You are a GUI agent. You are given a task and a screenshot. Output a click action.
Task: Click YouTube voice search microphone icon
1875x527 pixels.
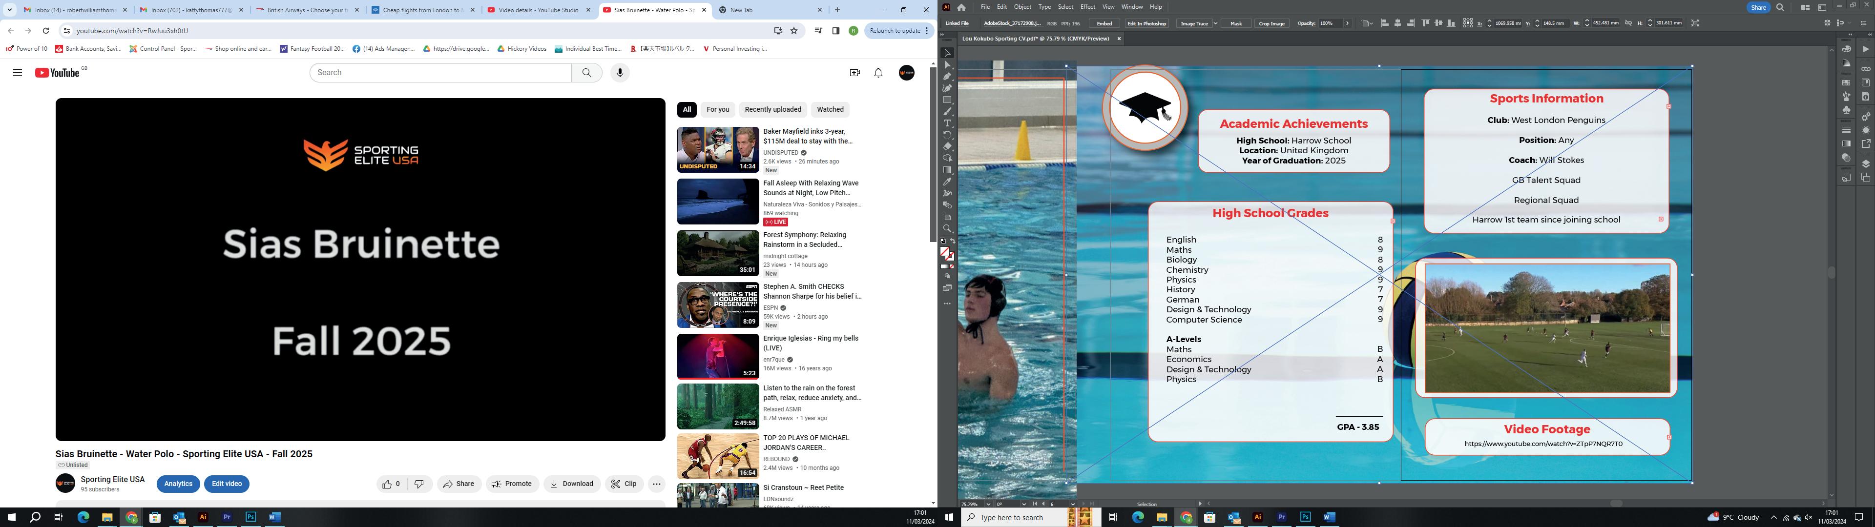(x=620, y=73)
